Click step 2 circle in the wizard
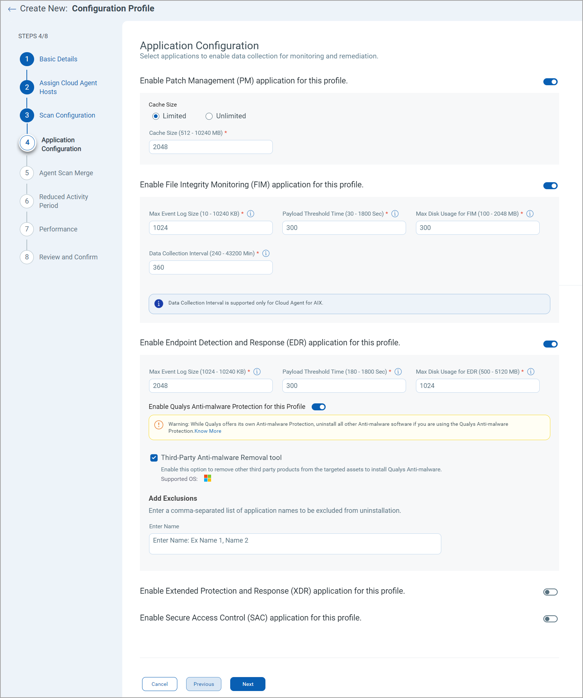583x698 pixels. [x=27, y=87]
